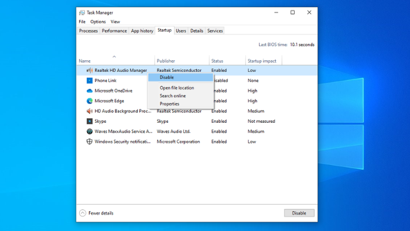Sort by the Name column header

tap(84, 61)
